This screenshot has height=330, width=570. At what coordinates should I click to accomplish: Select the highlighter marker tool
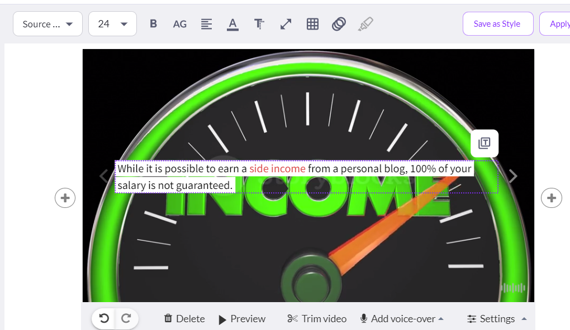tap(365, 25)
